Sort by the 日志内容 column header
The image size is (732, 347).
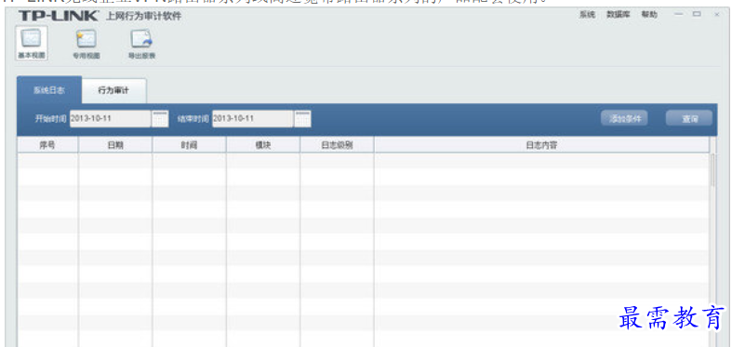(541, 145)
